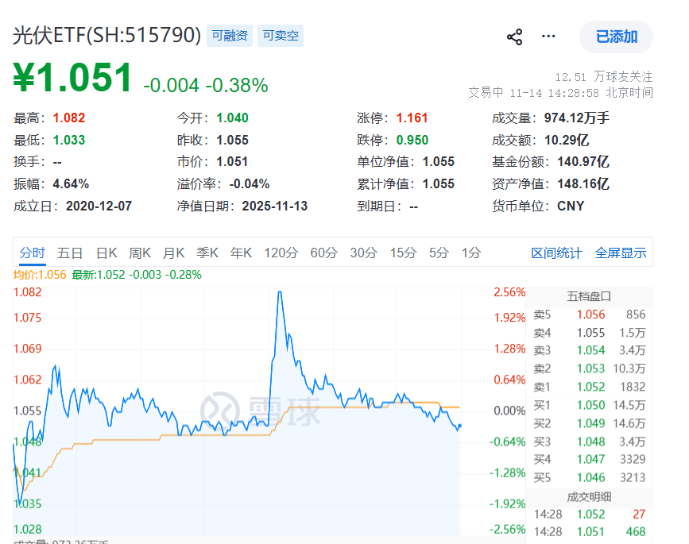
Task: Open 区间统计 link
Action: click(556, 253)
